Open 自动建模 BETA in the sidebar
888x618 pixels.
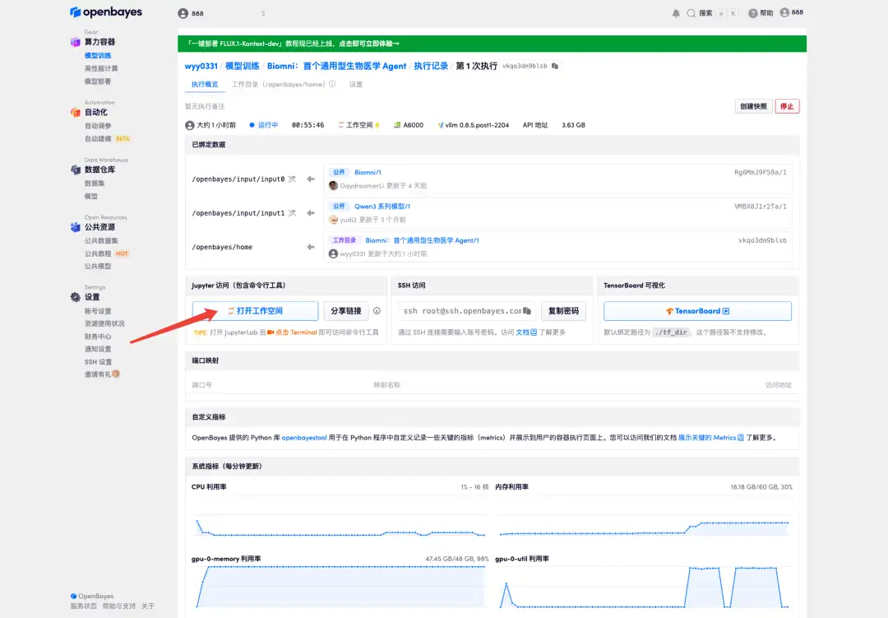tap(107, 139)
